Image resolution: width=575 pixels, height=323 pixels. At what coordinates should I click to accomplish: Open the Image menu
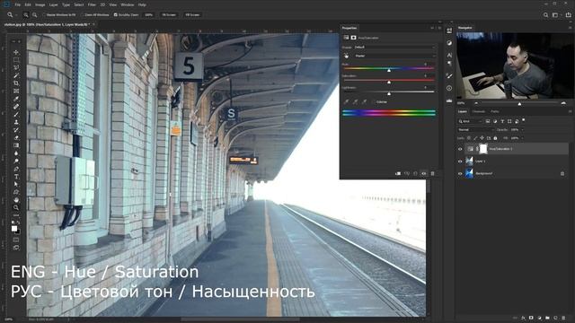pyautogui.click(x=40, y=4)
